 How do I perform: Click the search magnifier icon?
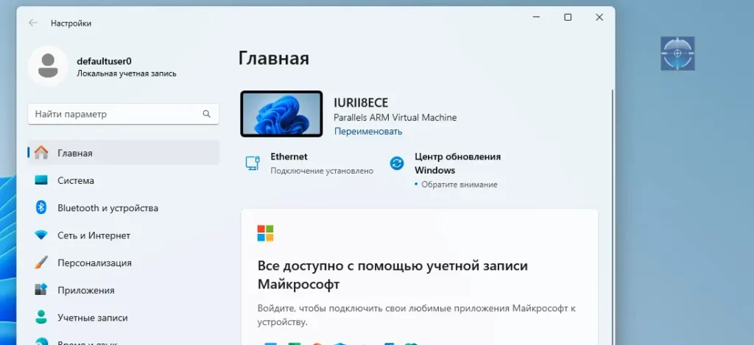[206, 114]
